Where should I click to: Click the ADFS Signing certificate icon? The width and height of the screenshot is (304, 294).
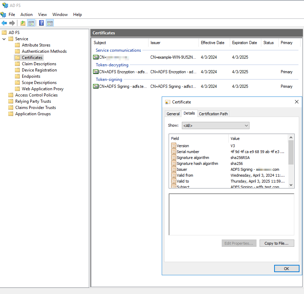[x=95, y=86]
